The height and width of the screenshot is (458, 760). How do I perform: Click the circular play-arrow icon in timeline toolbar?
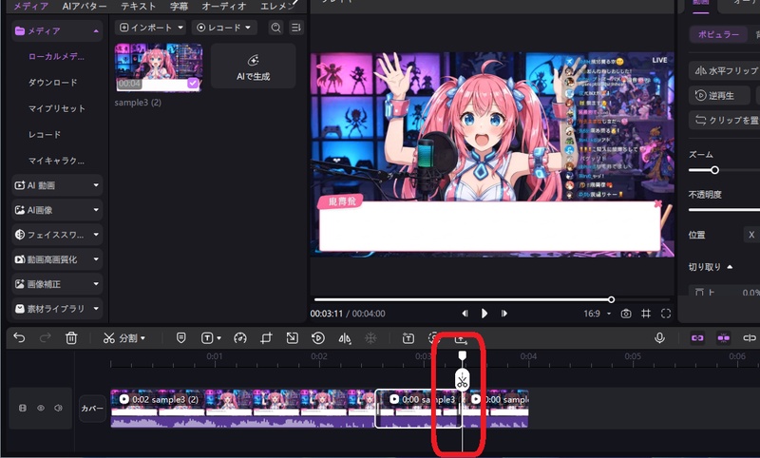318,338
